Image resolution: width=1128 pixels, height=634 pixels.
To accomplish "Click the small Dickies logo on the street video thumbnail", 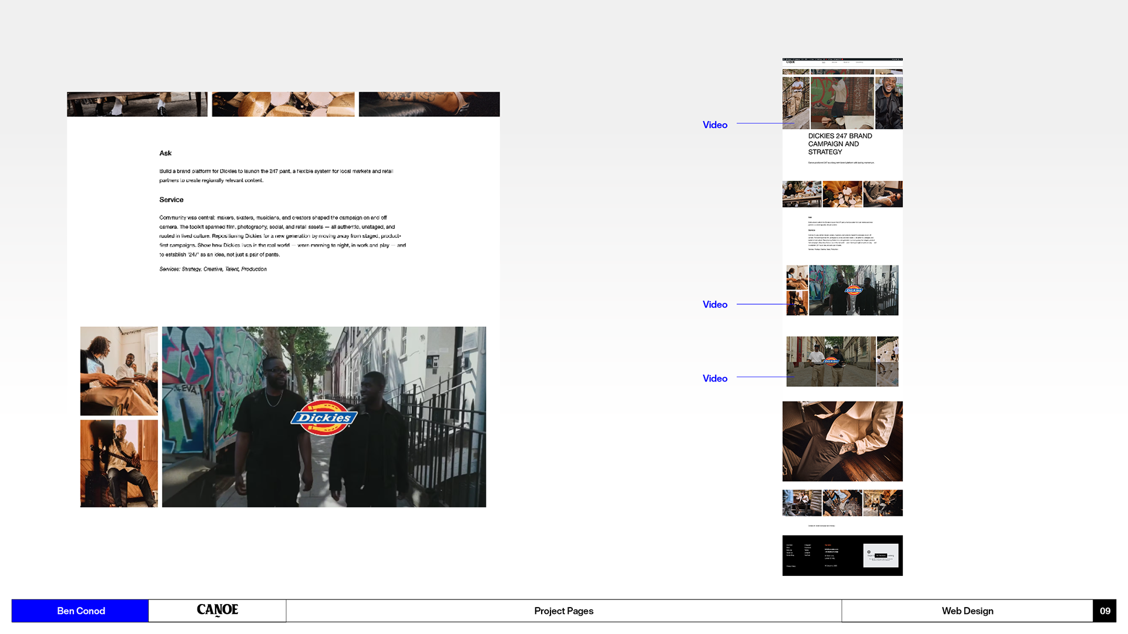I will point(831,361).
